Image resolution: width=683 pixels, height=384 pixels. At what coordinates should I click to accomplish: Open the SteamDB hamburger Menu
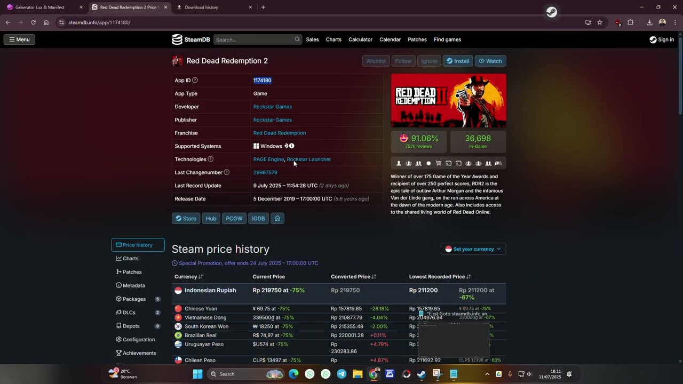19,39
